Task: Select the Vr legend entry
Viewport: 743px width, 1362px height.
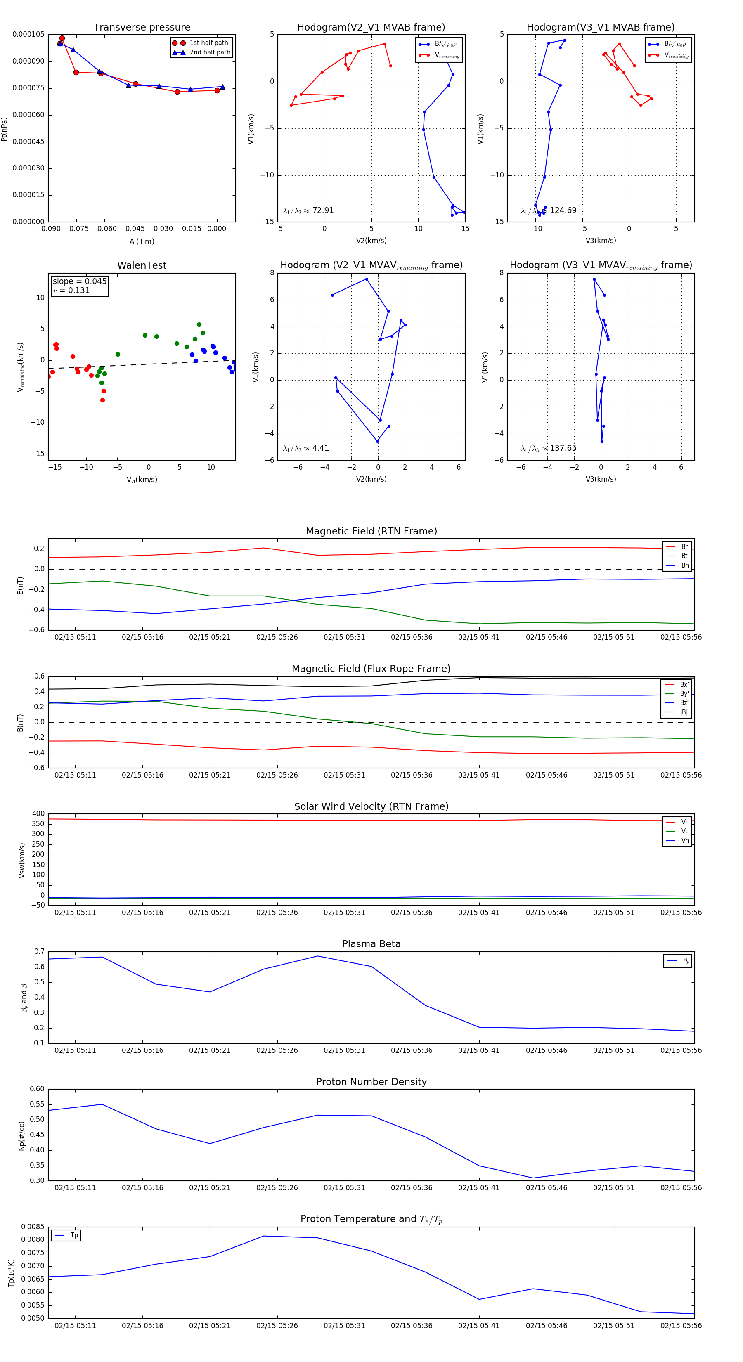Action: tap(677, 822)
